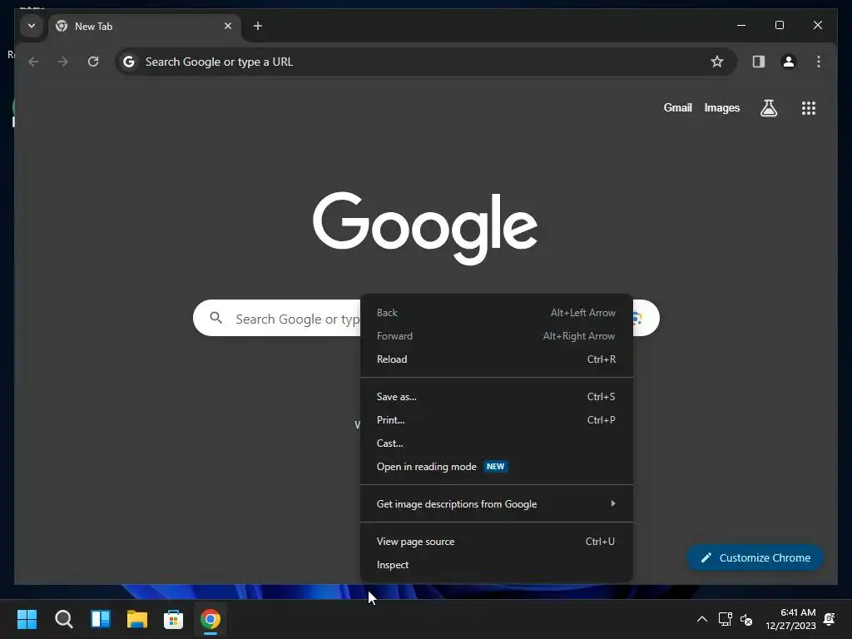The image size is (852, 639).
Task: Click the Google logo
Action: pyautogui.click(x=425, y=228)
